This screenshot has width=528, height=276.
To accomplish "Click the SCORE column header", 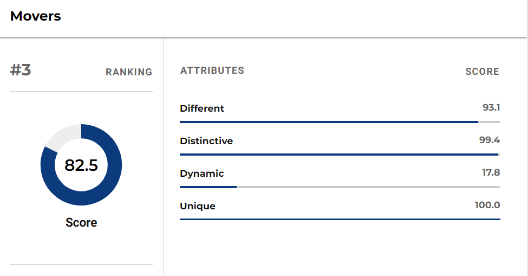I will coord(482,72).
